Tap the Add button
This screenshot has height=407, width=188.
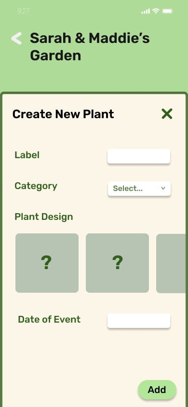[157, 390]
